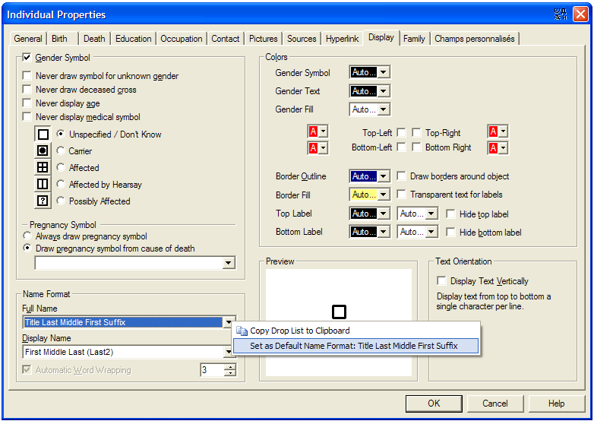Check Draw borders around object
This screenshot has width=594, height=421.
click(403, 176)
